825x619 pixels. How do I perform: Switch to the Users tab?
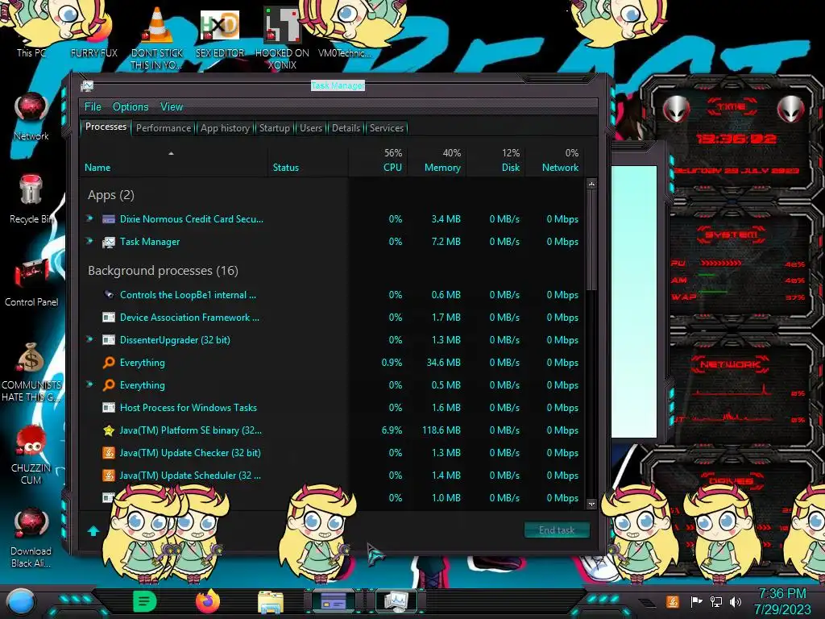point(311,128)
